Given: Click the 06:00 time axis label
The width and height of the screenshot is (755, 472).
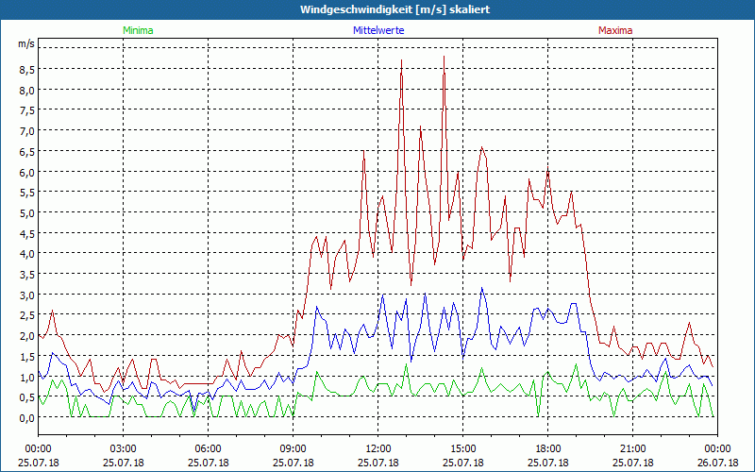Looking at the screenshot, I should click(208, 448).
